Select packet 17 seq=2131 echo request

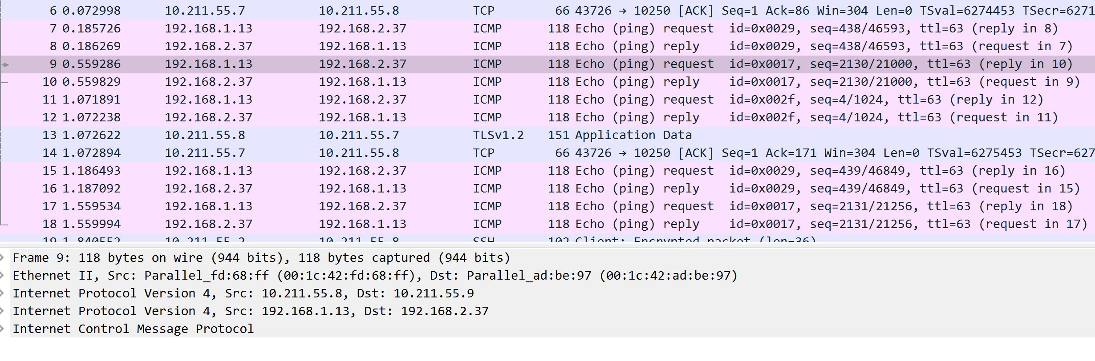point(547,206)
